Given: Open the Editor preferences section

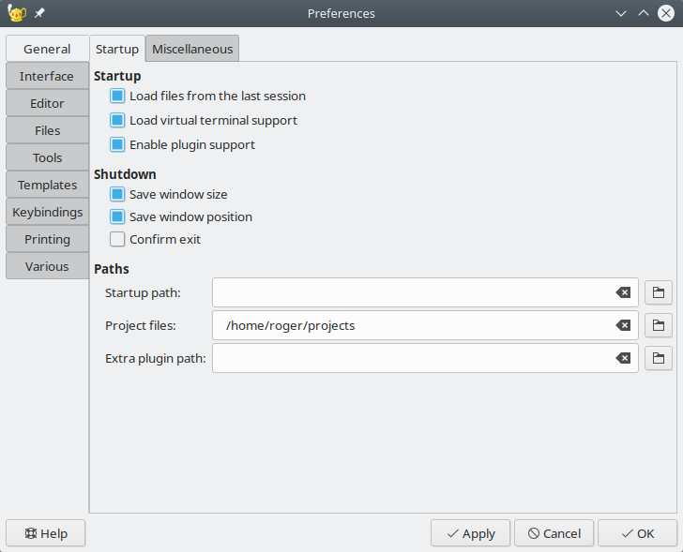Looking at the screenshot, I should point(47,103).
